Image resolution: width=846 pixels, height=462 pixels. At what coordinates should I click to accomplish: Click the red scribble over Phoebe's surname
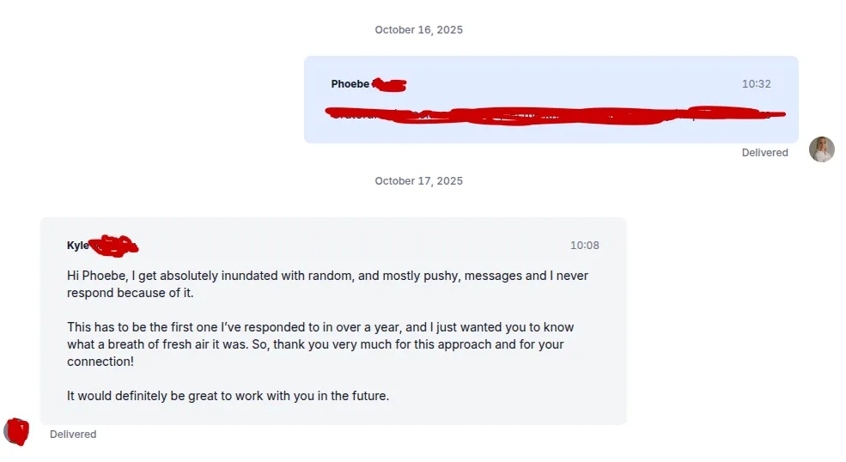(389, 84)
